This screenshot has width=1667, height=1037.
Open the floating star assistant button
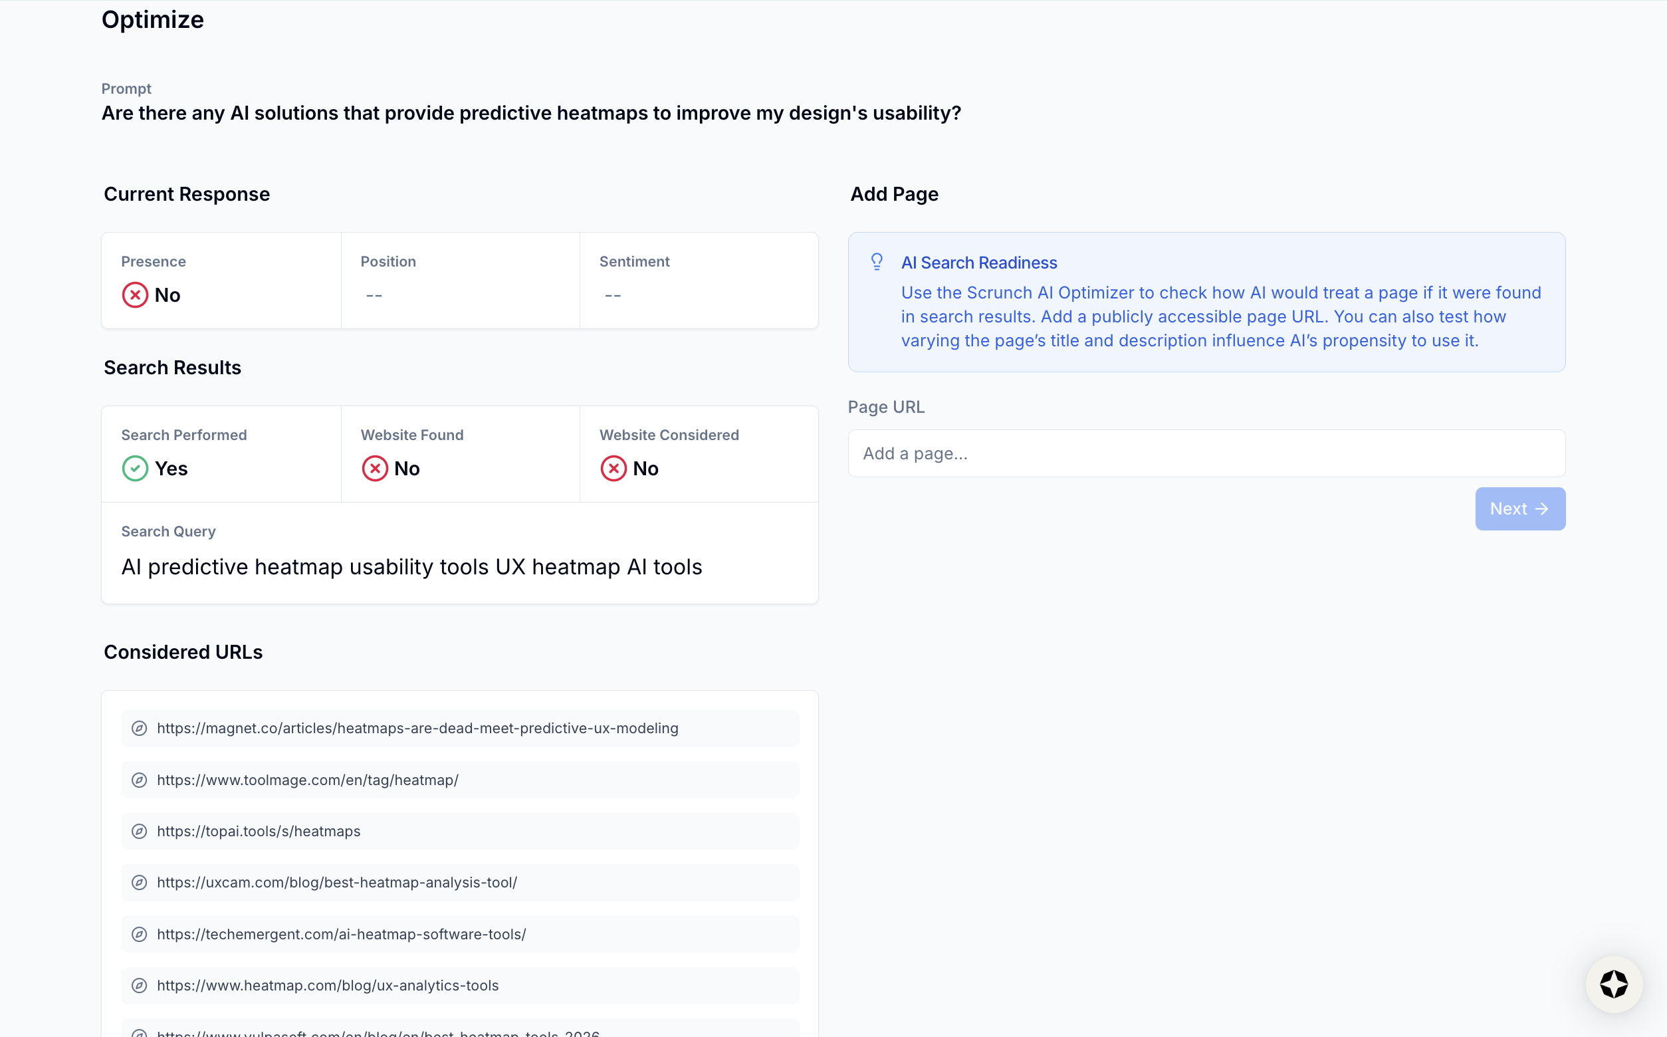click(x=1614, y=984)
